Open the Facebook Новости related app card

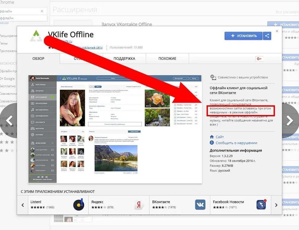point(241,205)
